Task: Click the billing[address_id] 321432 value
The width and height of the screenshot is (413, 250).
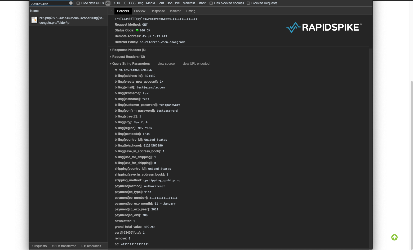Action: tap(150, 76)
